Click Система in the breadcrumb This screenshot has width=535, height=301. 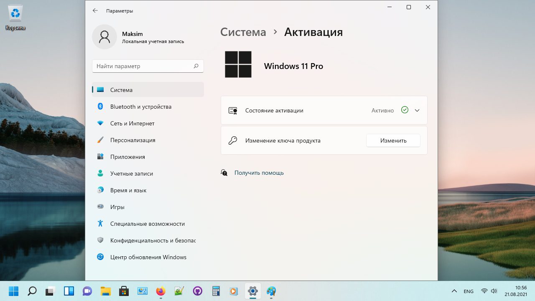pyautogui.click(x=243, y=32)
